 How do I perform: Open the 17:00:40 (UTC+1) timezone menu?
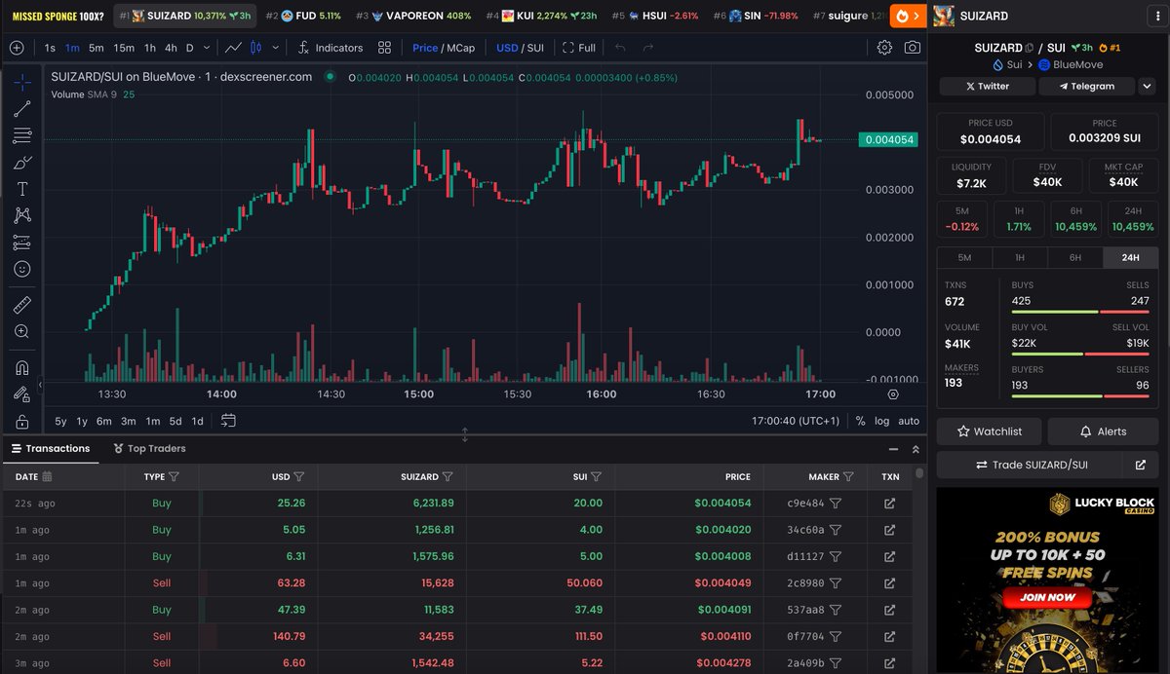(x=796, y=421)
